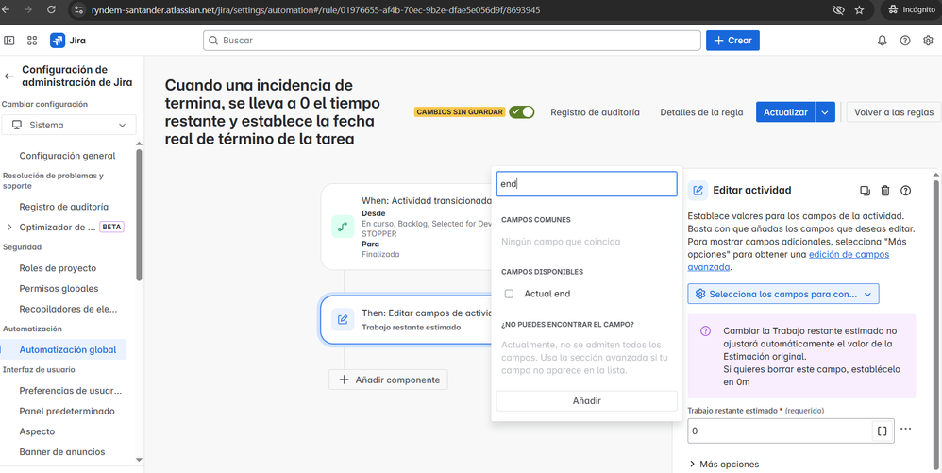Viewport: 942px width, 473px height.
Task: Click the pencil icon beside Editar actividad
Action: click(698, 191)
